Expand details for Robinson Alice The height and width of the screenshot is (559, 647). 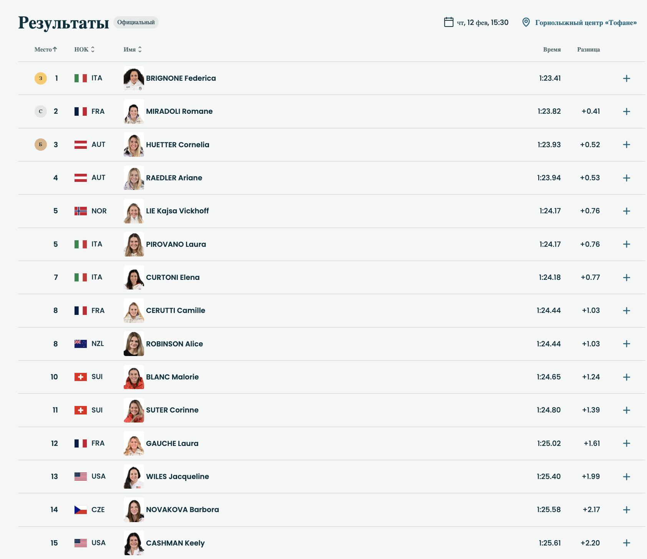[626, 344]
